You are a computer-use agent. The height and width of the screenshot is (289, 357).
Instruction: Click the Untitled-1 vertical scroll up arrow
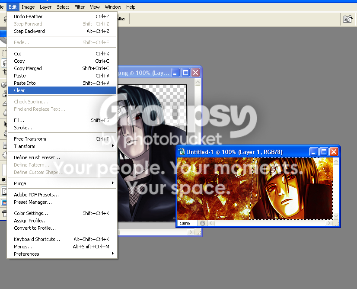[x=336, y=161]
